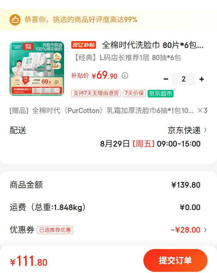Screen dimensions: 217x273
Task: Decrease quantity with the minus button
Action: (166, 79)
